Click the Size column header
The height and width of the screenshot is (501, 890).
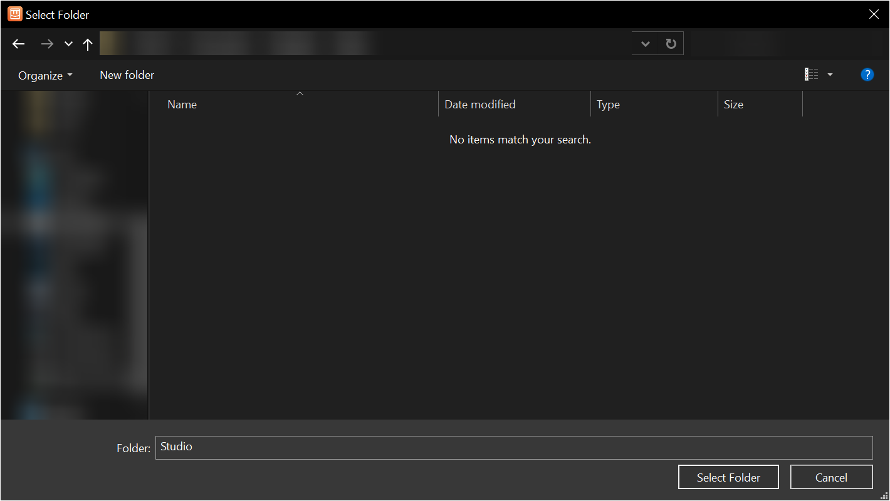[733, 104]
